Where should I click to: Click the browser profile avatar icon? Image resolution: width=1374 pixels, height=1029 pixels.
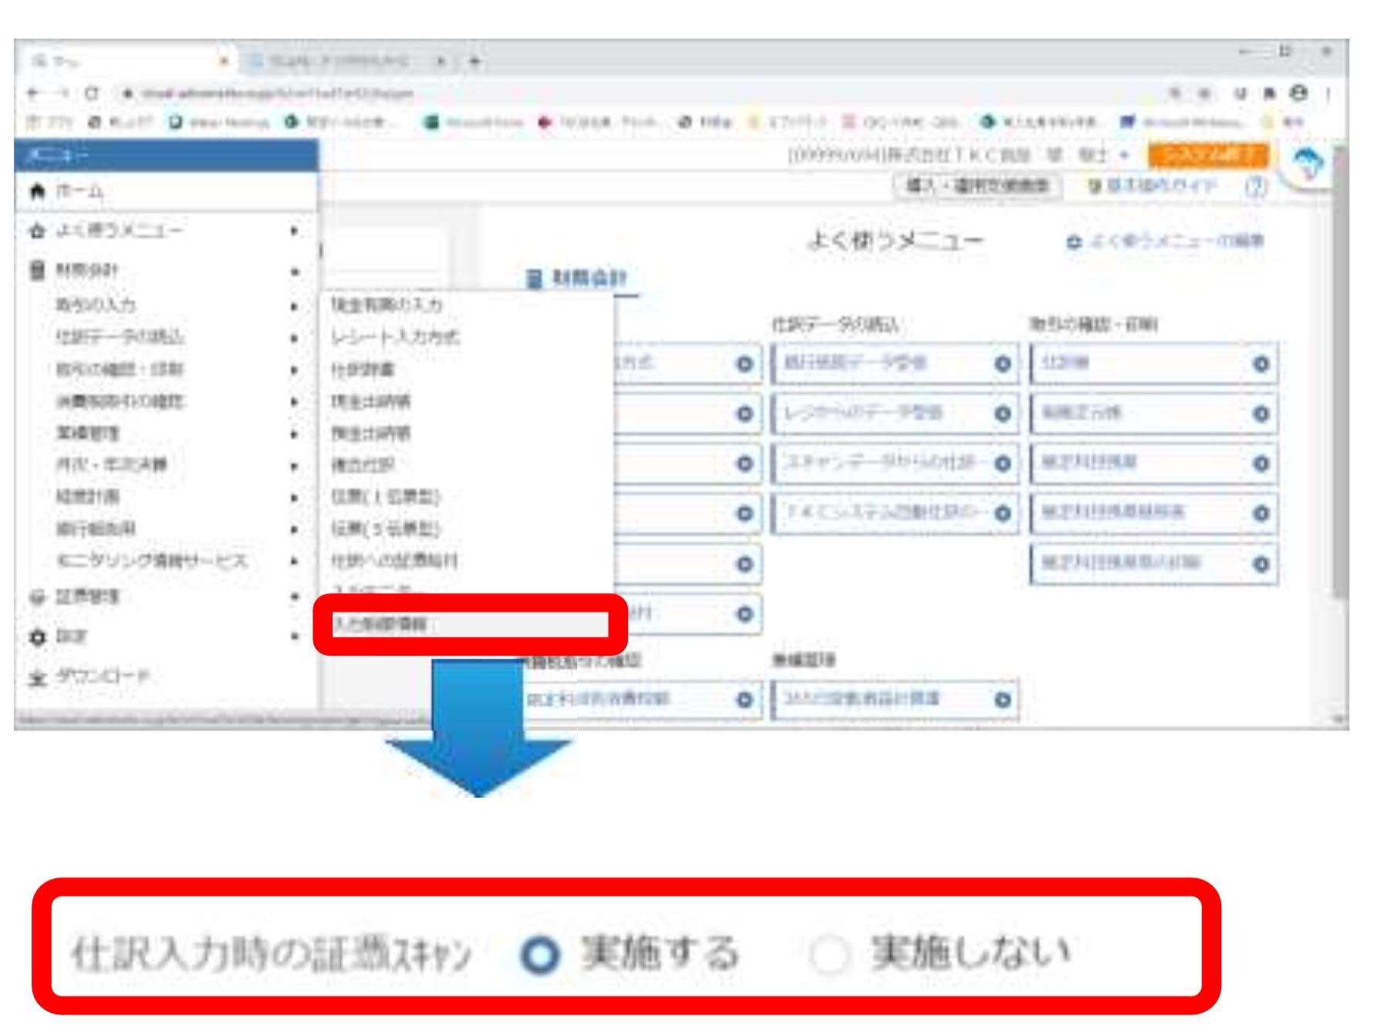point(1300,93)
